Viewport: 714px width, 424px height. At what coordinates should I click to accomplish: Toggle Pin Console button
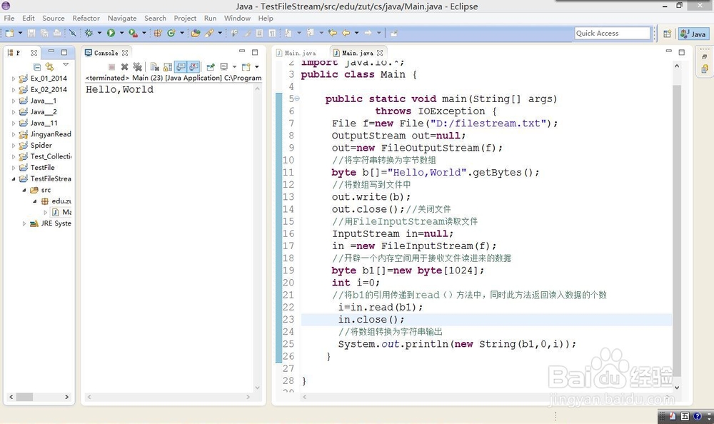coord(211,67)
